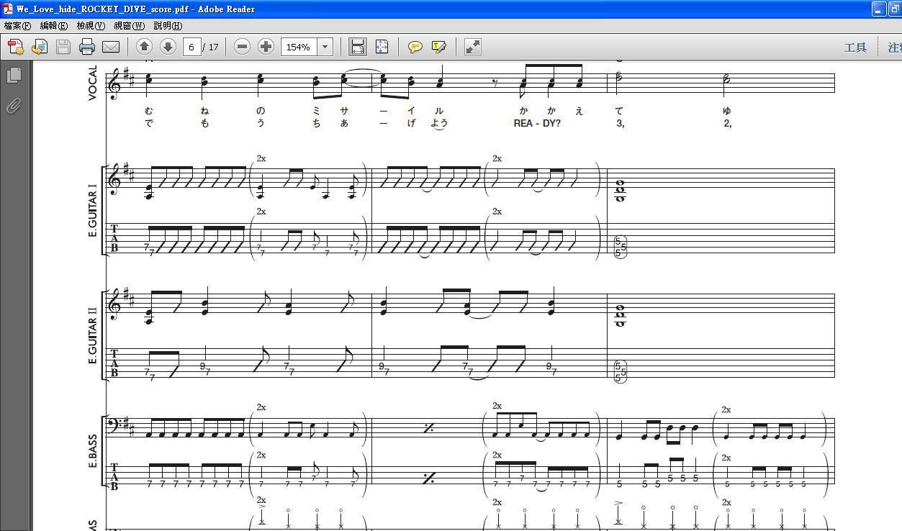Image resolution: width=902 pixels, height=531 pixels.
Task: Open the 檢視 (View) menu
Action: point(91,26)
